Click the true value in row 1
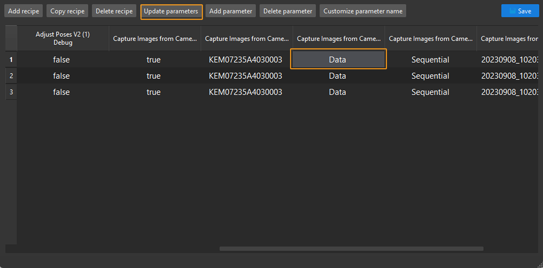543x268 pixels. [153, 59]
